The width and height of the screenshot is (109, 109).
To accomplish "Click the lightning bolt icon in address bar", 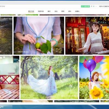I will (x=94, y=6).
